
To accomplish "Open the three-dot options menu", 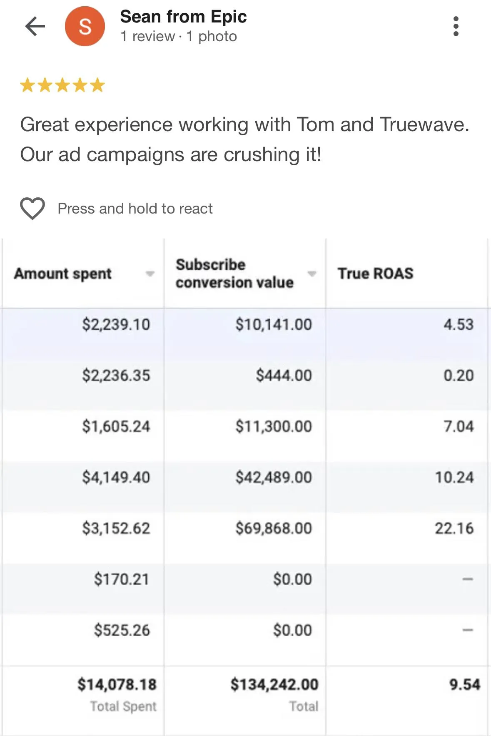I will [456, 27].
